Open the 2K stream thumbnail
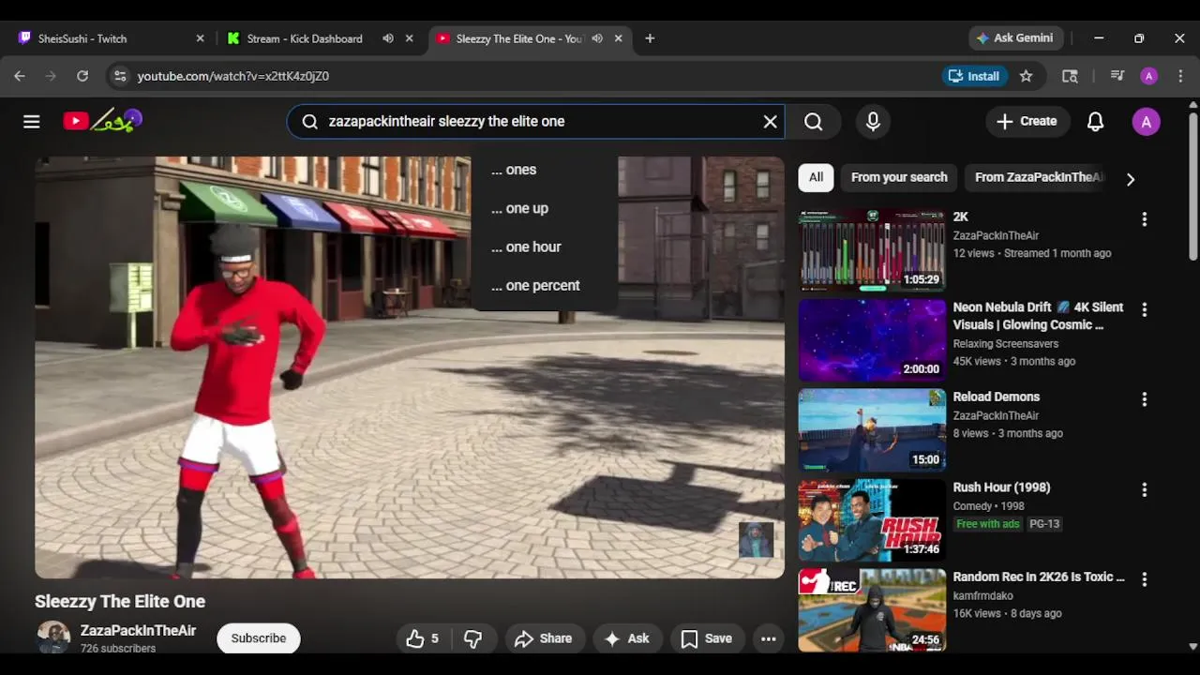1200x675 pixels. click(872, 249)
